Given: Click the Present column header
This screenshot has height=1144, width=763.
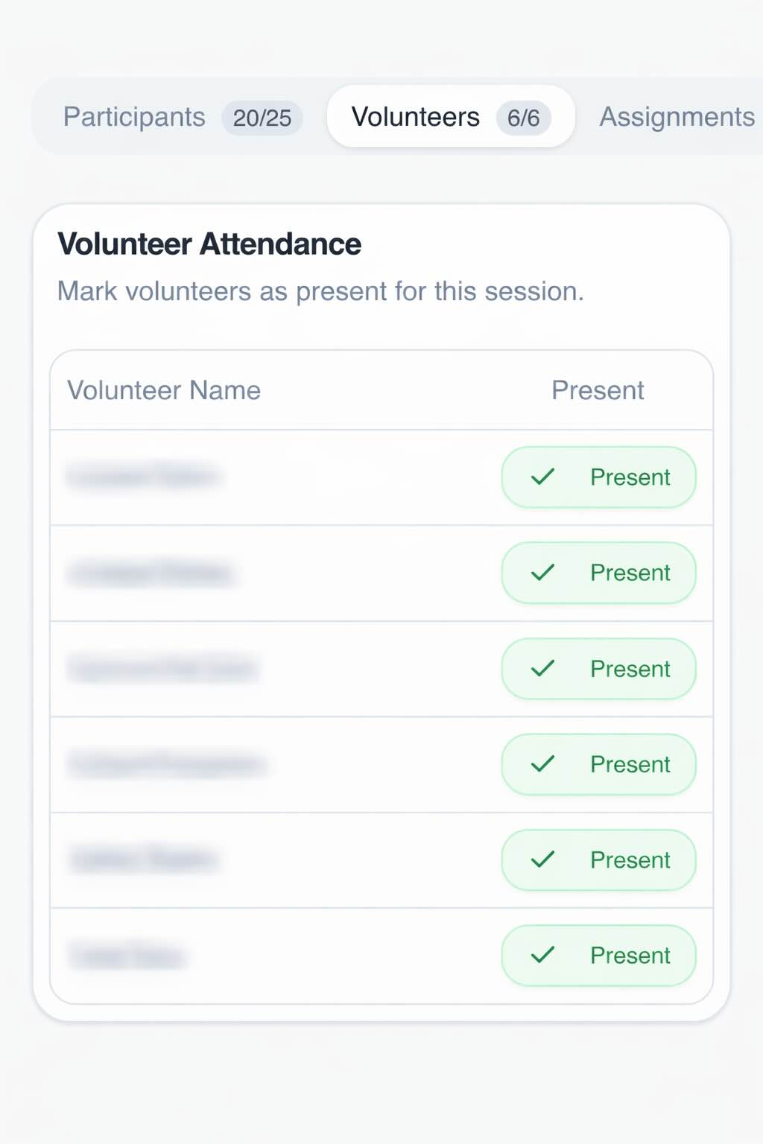Looking at the screenshot, I should pos(598,390).
